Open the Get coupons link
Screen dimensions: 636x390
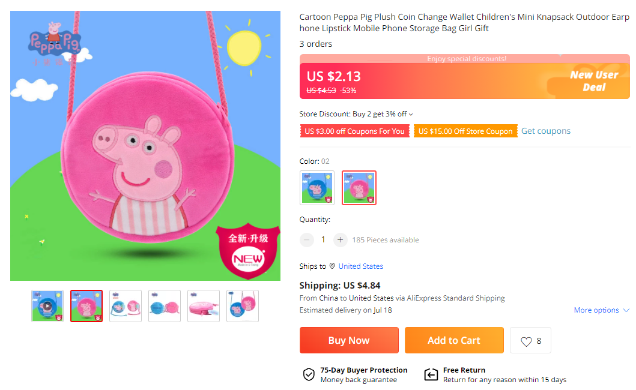click(x=546, y=131)
